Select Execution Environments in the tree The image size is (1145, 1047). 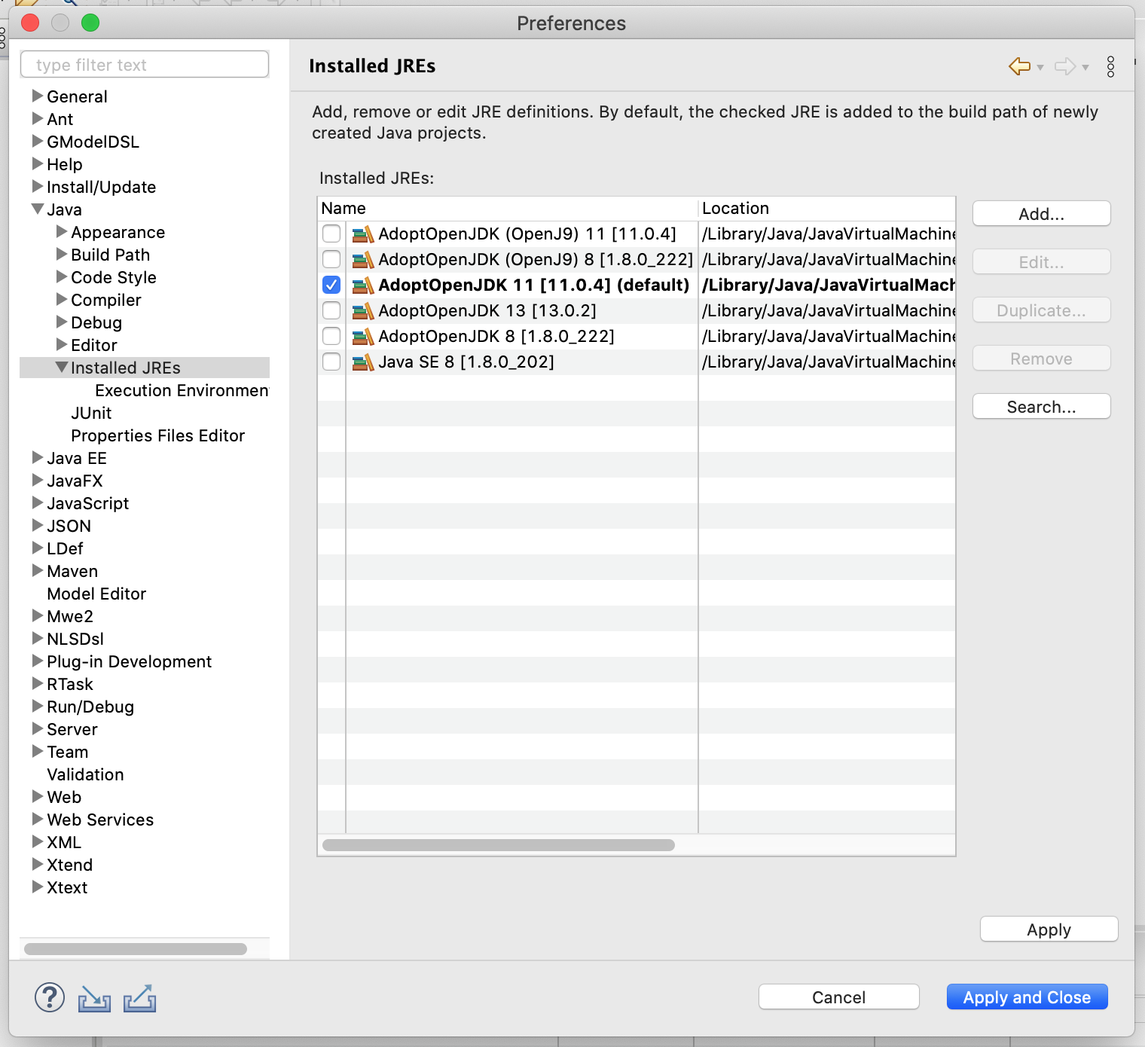pos(181,390)
